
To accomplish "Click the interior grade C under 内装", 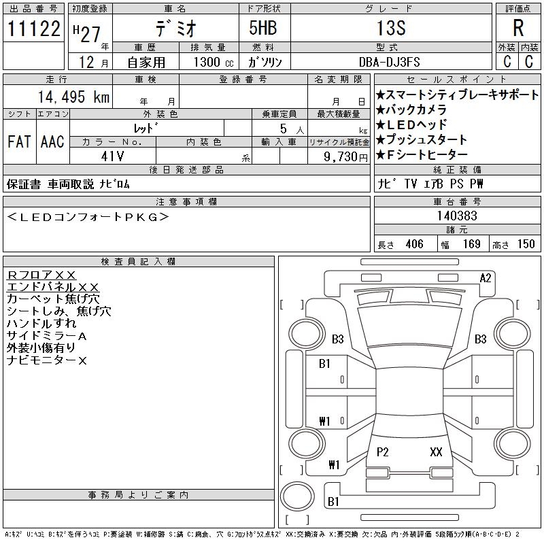I will 529,61.
